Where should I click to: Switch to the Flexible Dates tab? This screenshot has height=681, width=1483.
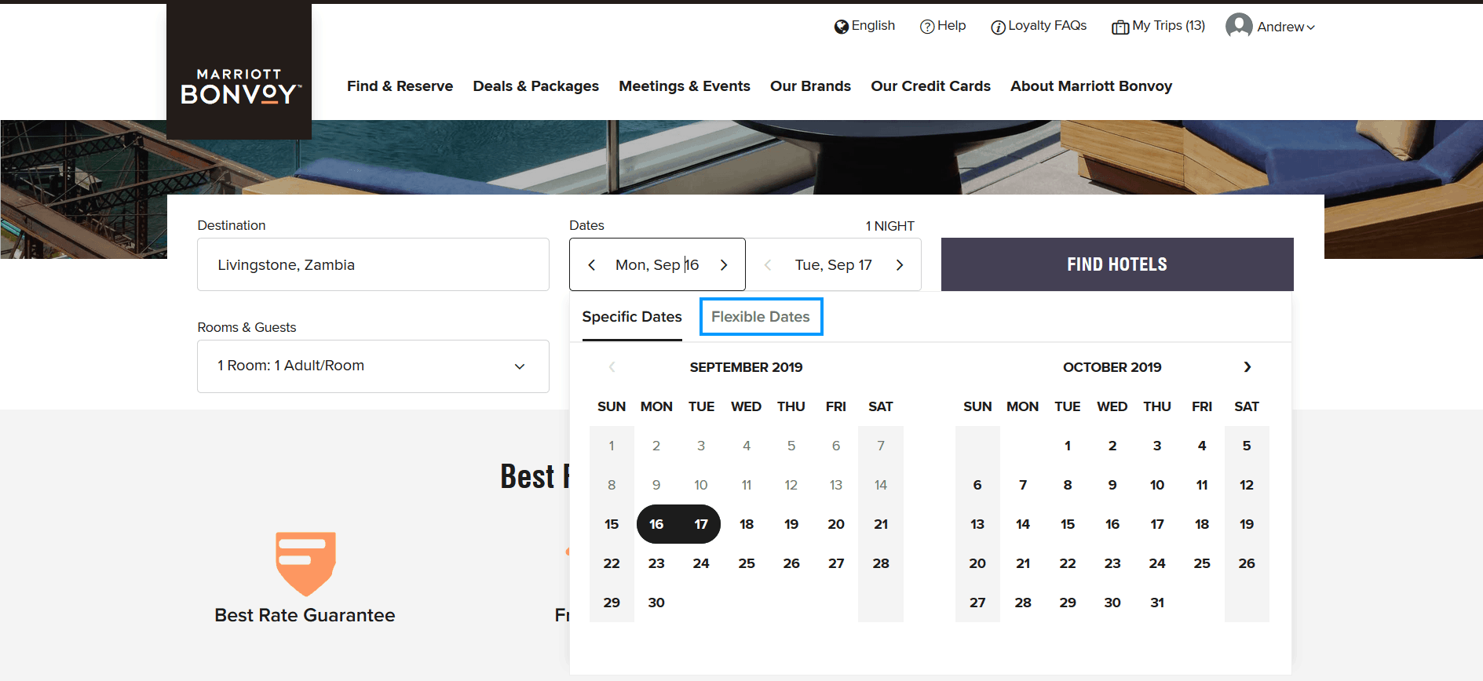(x=761, y=317)
